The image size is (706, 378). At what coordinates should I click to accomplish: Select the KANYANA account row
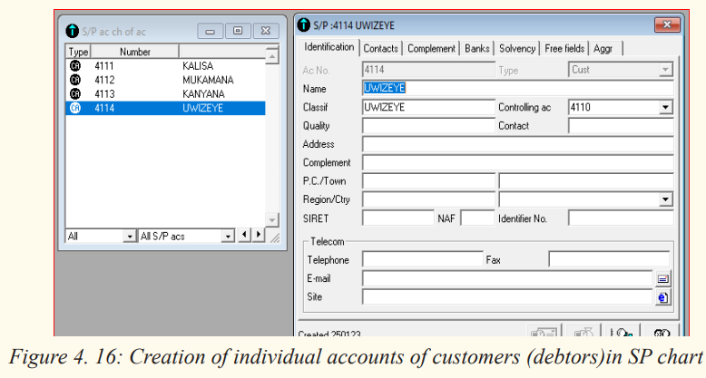click(165, 94)
